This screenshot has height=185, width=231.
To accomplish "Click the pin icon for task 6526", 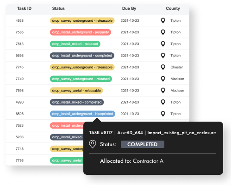I will tap(163, 114).
